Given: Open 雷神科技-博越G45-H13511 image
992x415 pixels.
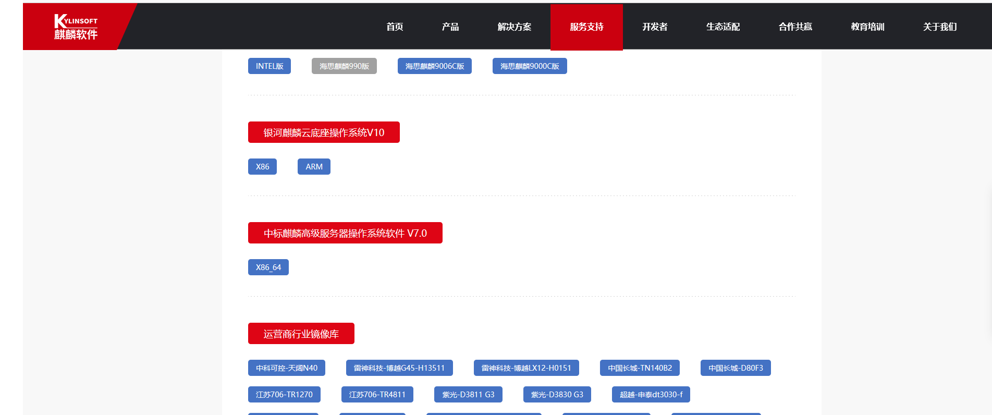Looking at the screenshot, I should 399,368.
